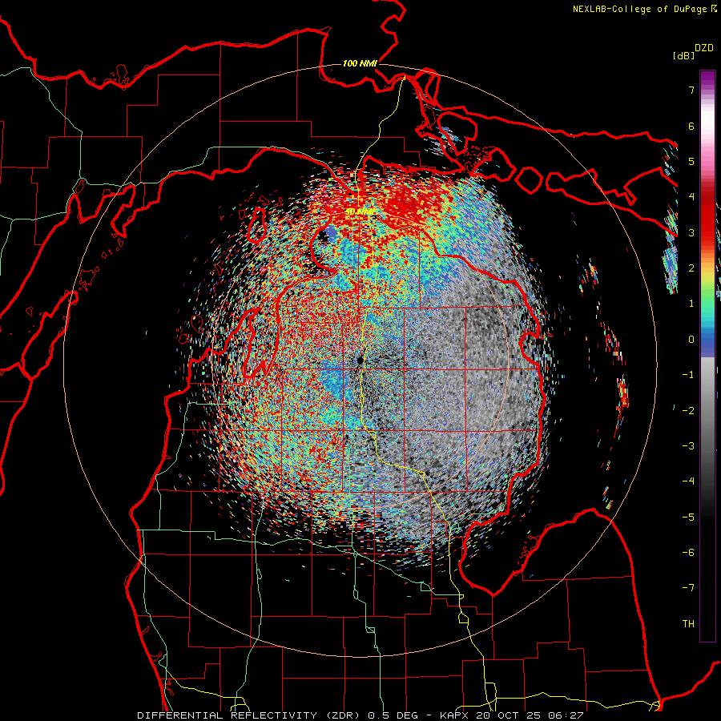Click the 6 value on the legend scale

691,126
